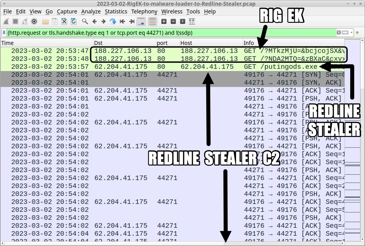Open the Capture menu
The image size is (365, 246).
67,12
